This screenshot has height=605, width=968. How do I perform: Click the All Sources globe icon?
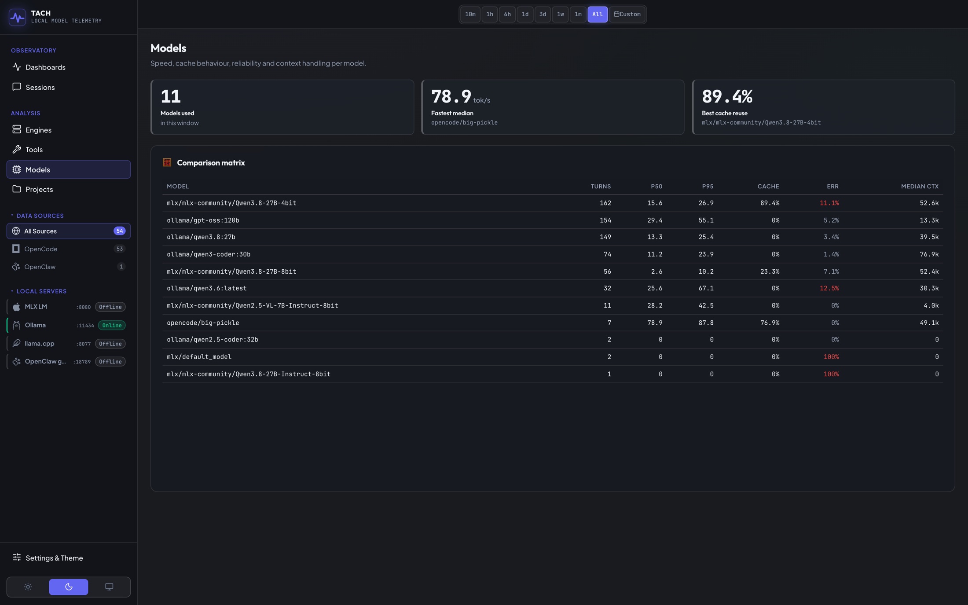tap(16, 231)
